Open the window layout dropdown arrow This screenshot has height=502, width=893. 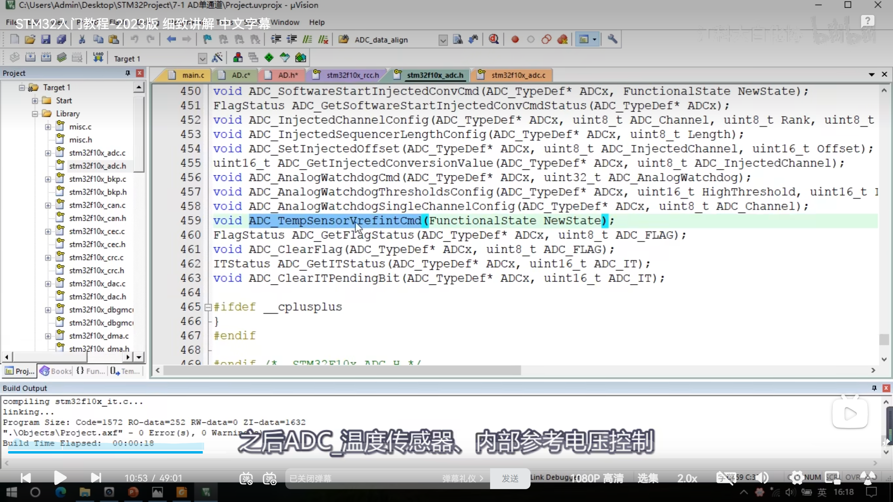(594, 39)
